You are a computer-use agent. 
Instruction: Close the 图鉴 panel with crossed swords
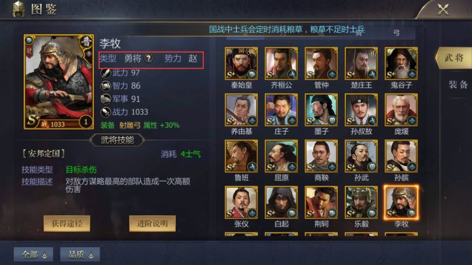pos(442,9)
